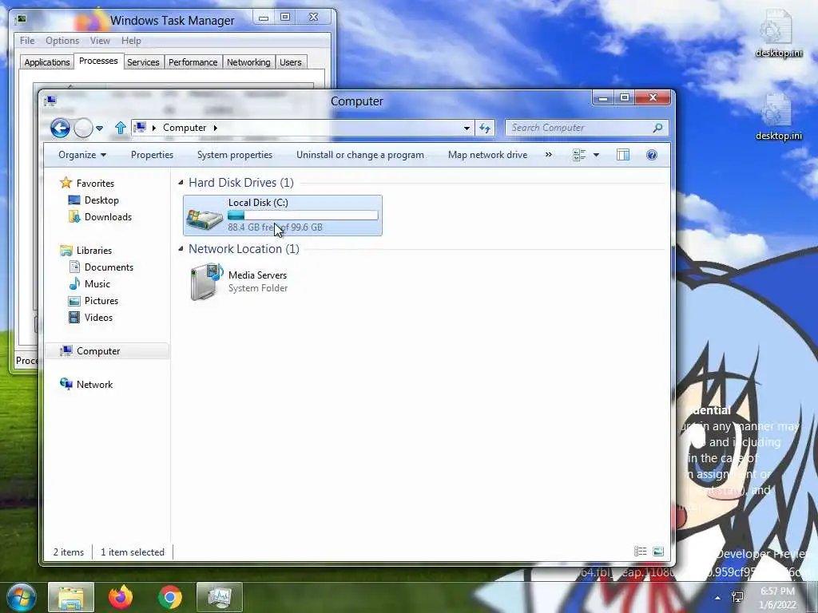818x613 pixels.
Task: Show hidden tray icons arrow
Action: click(718, 597)
